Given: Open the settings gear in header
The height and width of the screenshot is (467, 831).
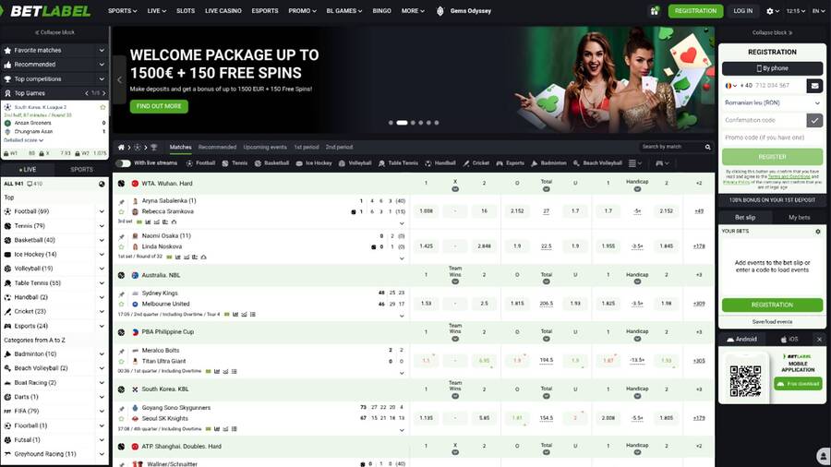Looking at the screenshot, I should (769, 10).
